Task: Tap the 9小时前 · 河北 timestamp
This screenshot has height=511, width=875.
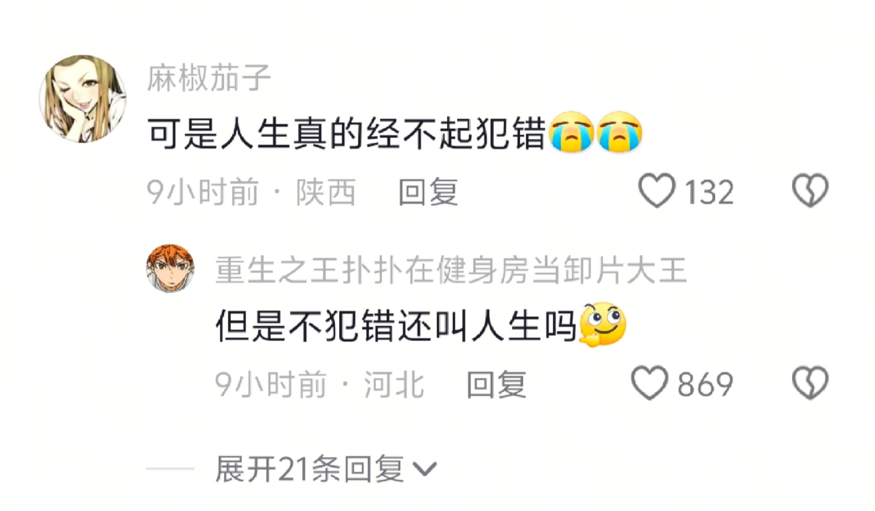Action: 320,384
